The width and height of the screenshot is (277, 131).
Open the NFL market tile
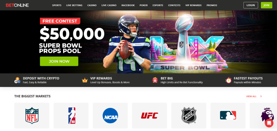(x=32, y=116)
